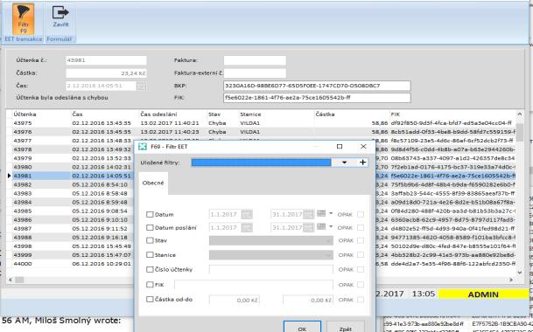Select receipt row 43982
This screenshot has width=533, height=332.
coord(23,184)
